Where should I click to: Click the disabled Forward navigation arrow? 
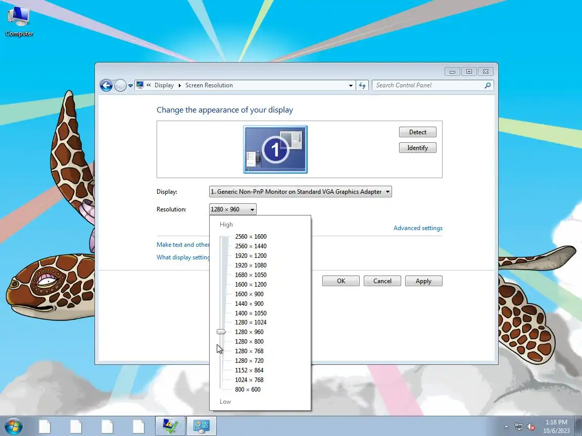[x=120, y=86]
